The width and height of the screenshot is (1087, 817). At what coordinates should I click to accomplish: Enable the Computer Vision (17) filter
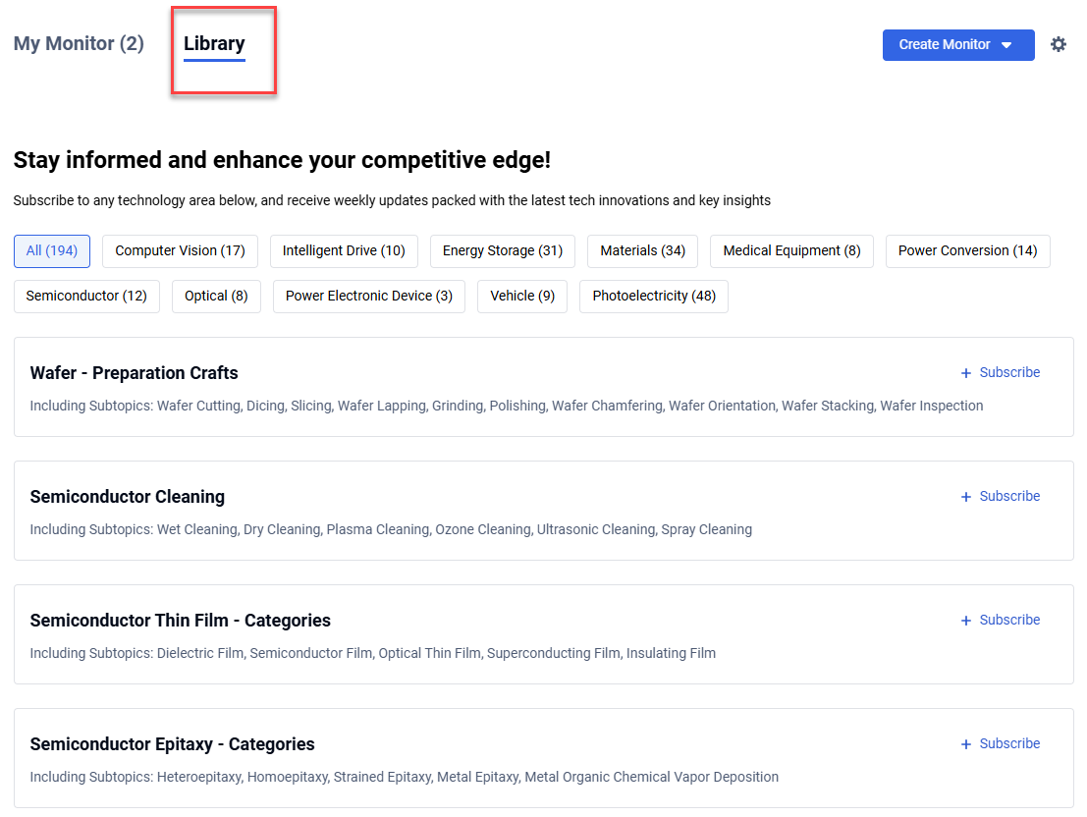180,250
